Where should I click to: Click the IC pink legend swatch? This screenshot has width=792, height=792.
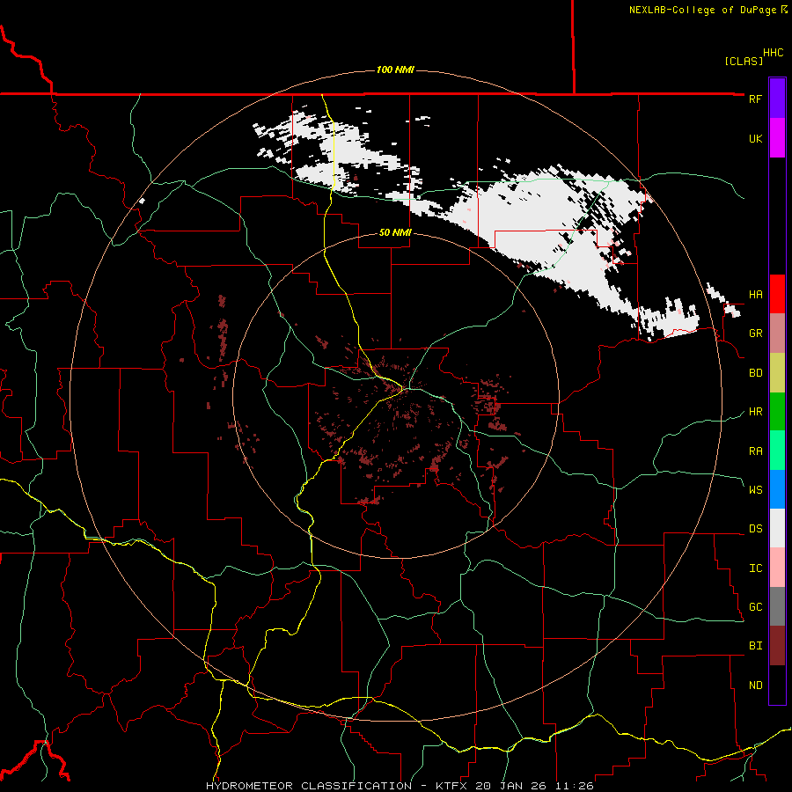777,568
